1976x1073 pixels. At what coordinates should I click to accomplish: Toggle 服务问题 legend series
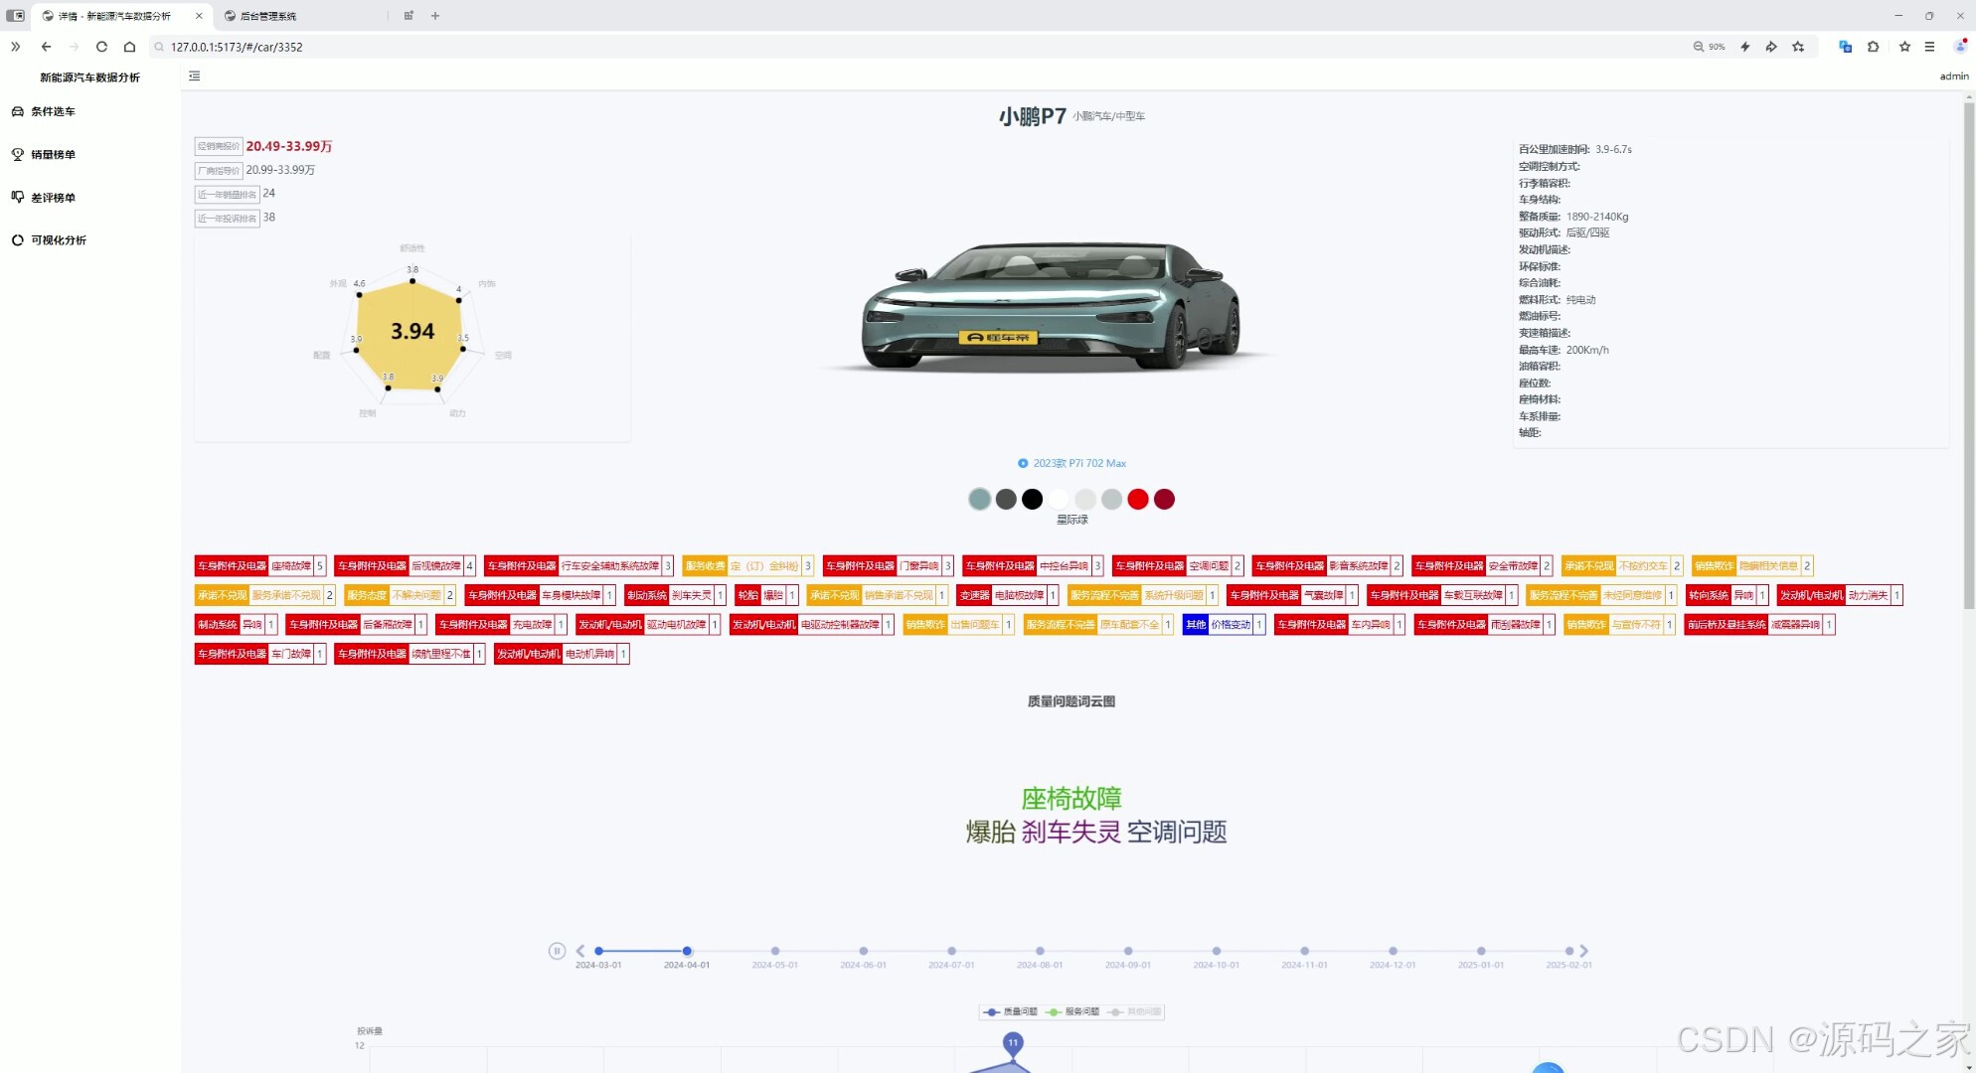1072,1011
